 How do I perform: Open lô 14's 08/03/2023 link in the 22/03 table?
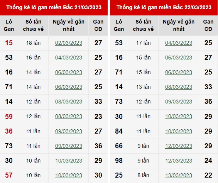click(x=179, y=87)
